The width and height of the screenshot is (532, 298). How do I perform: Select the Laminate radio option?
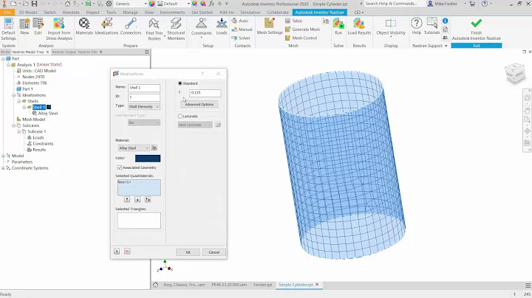[180, 116]
